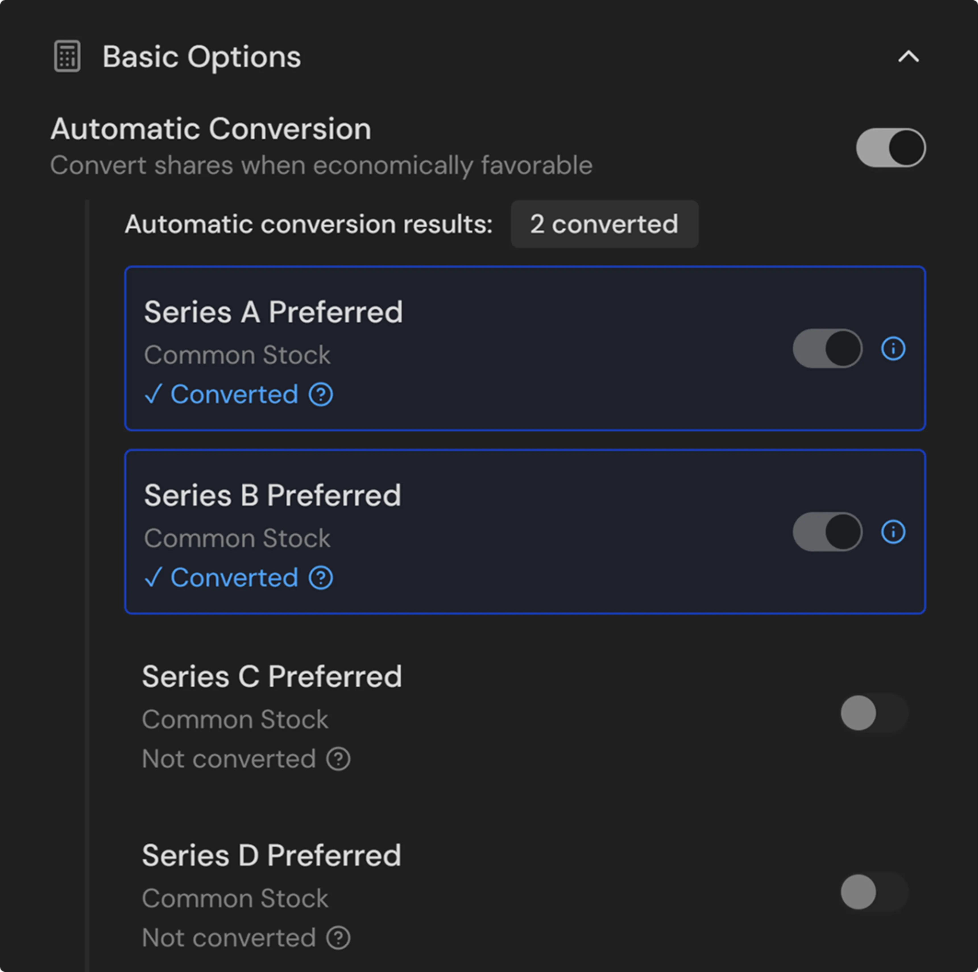
Task: Click help icon next to Series A Converted
Action: click(x=321, y=395)
